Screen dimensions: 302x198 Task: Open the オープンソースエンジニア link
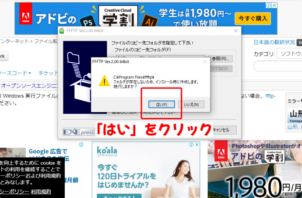click(30, 86)
